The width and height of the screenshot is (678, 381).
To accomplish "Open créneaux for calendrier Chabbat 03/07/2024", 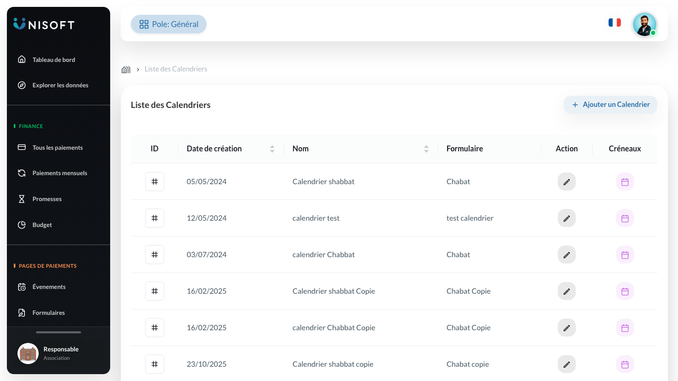I will [x=625, y=255].
